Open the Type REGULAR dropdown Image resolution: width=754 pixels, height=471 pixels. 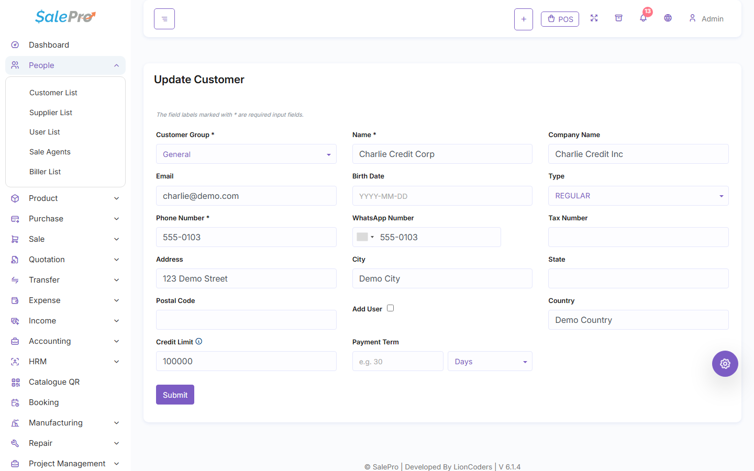point(638,196)
